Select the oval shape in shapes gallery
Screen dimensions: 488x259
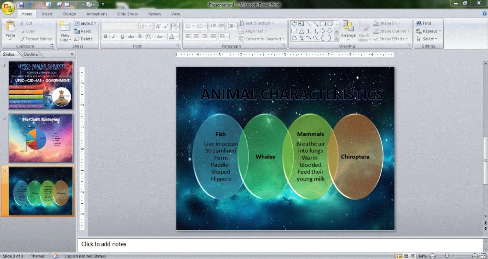click(330, 24)
